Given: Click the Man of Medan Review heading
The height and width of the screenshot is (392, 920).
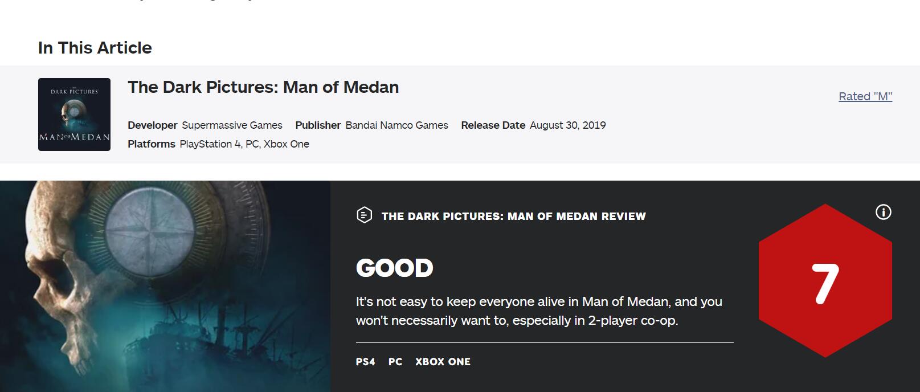Looking at the screenshot, I should click(x=513, y=217).
